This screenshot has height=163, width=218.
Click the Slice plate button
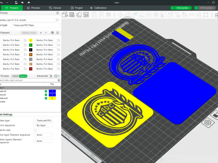click(x=183, y=8)
